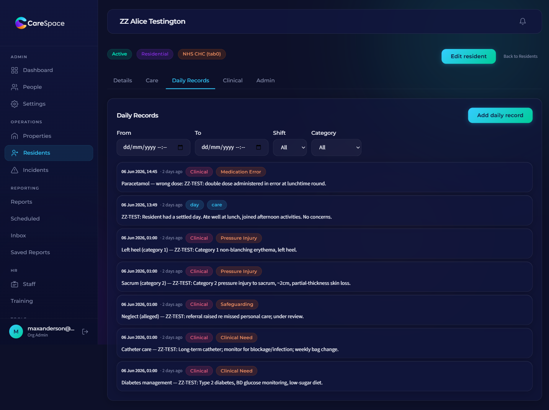Viewport: 549px width, 410px height.
Task: Click the Medication Error tag
Action: [241, 172]
